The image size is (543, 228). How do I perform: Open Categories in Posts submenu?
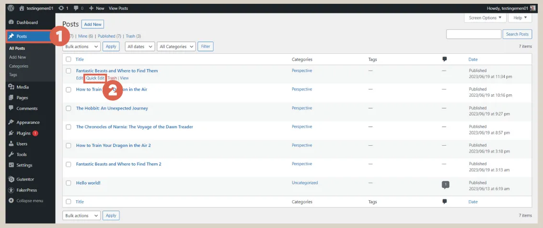coord(19,66)
